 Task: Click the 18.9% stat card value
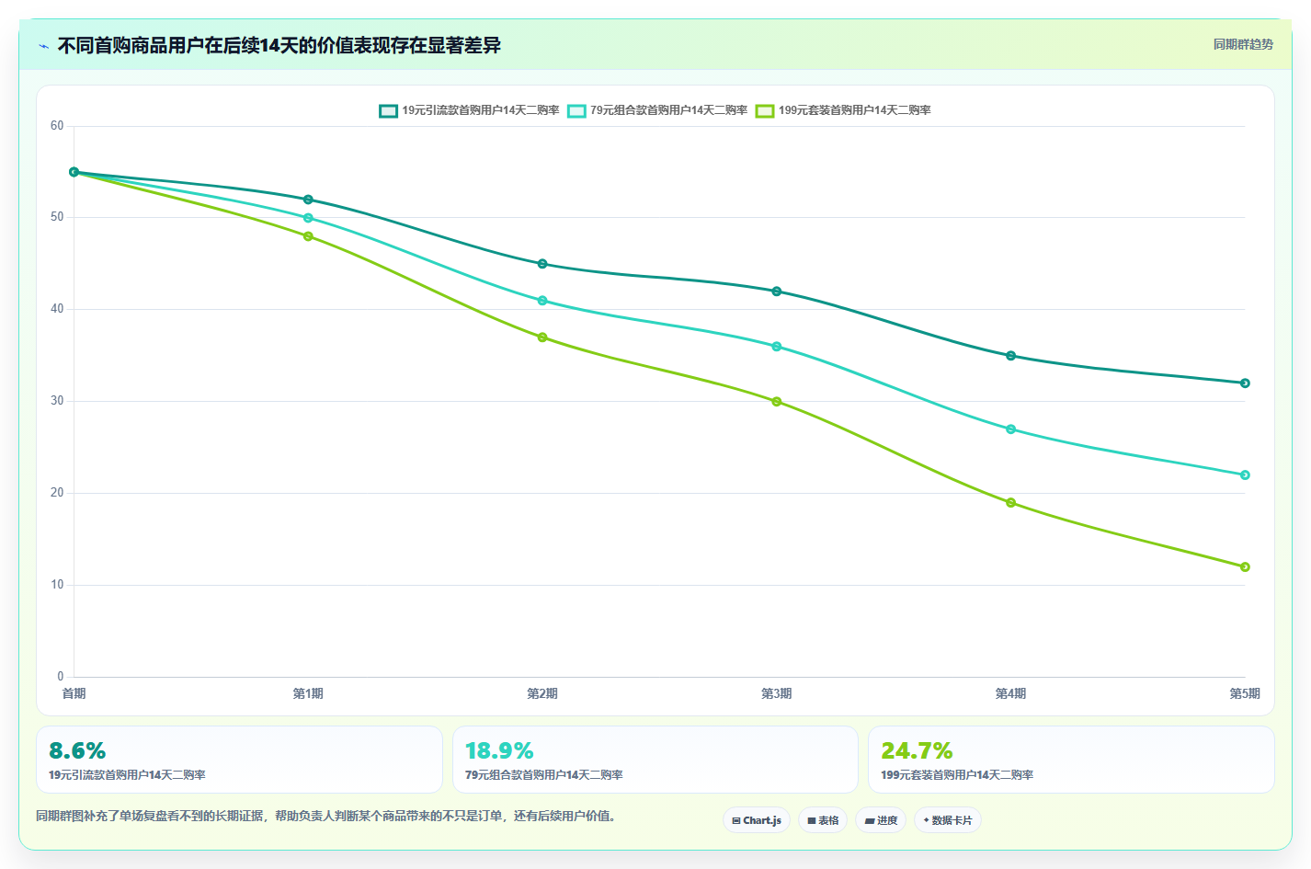point(499,751)
